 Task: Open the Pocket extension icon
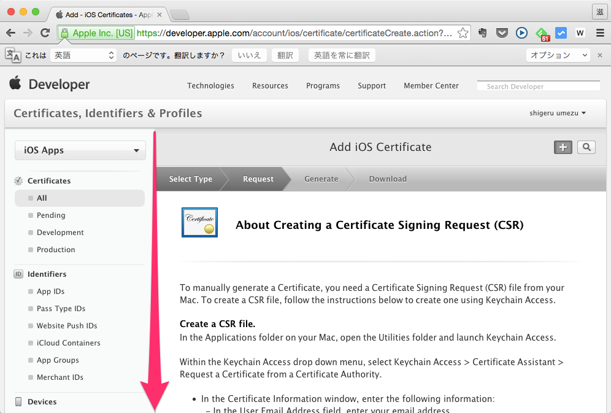[502, 33]
